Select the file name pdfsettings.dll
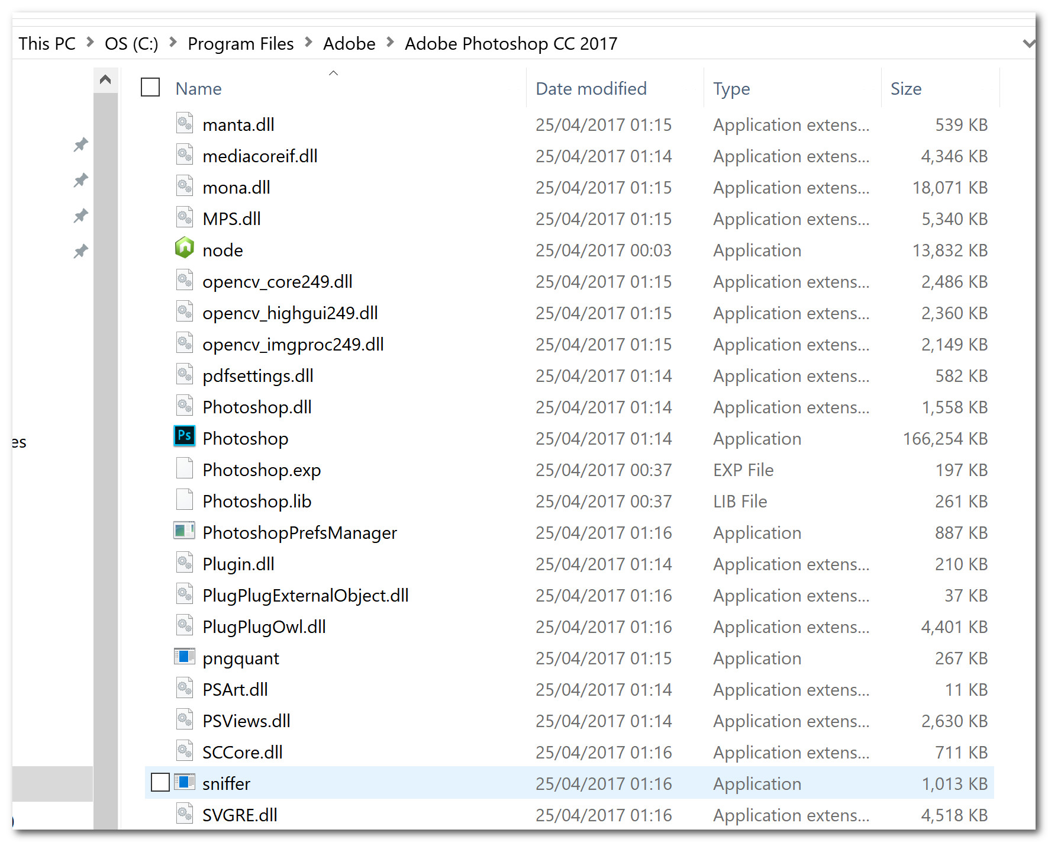Viewport: 1048px width, 842px height. coord(258,376)
